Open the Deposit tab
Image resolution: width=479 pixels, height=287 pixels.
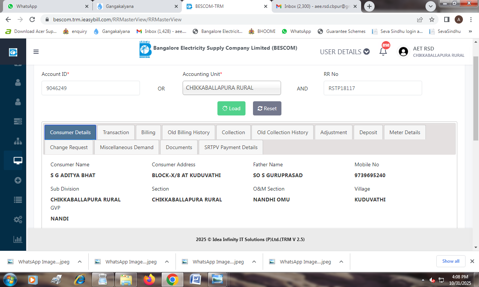click(368, 132)
